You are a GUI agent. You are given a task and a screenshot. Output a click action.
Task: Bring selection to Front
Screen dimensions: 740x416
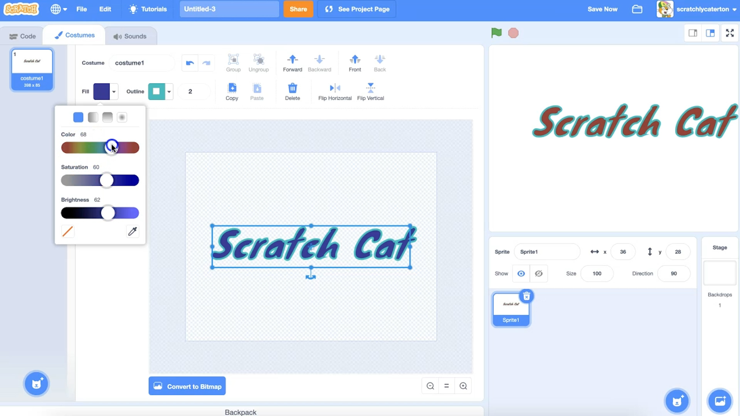pyautogui.click(x=355, y=63)
